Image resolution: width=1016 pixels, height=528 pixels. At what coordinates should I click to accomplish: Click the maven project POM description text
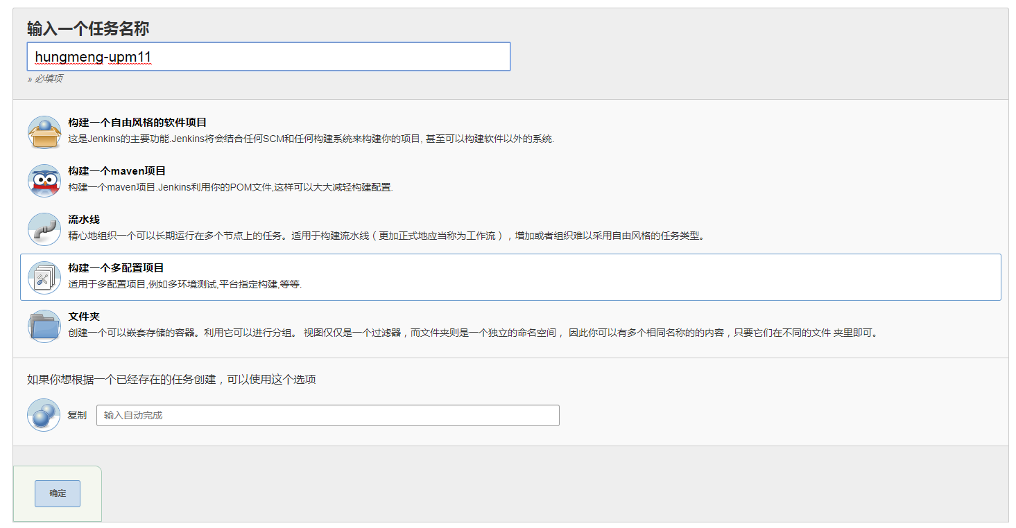230,187
